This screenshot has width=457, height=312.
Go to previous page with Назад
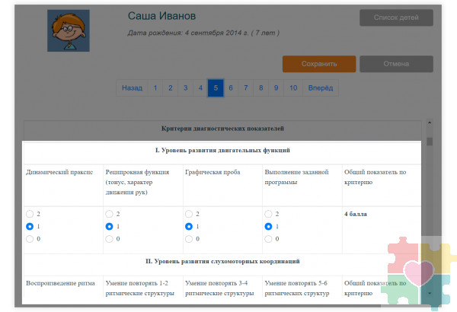click(132, 88)
